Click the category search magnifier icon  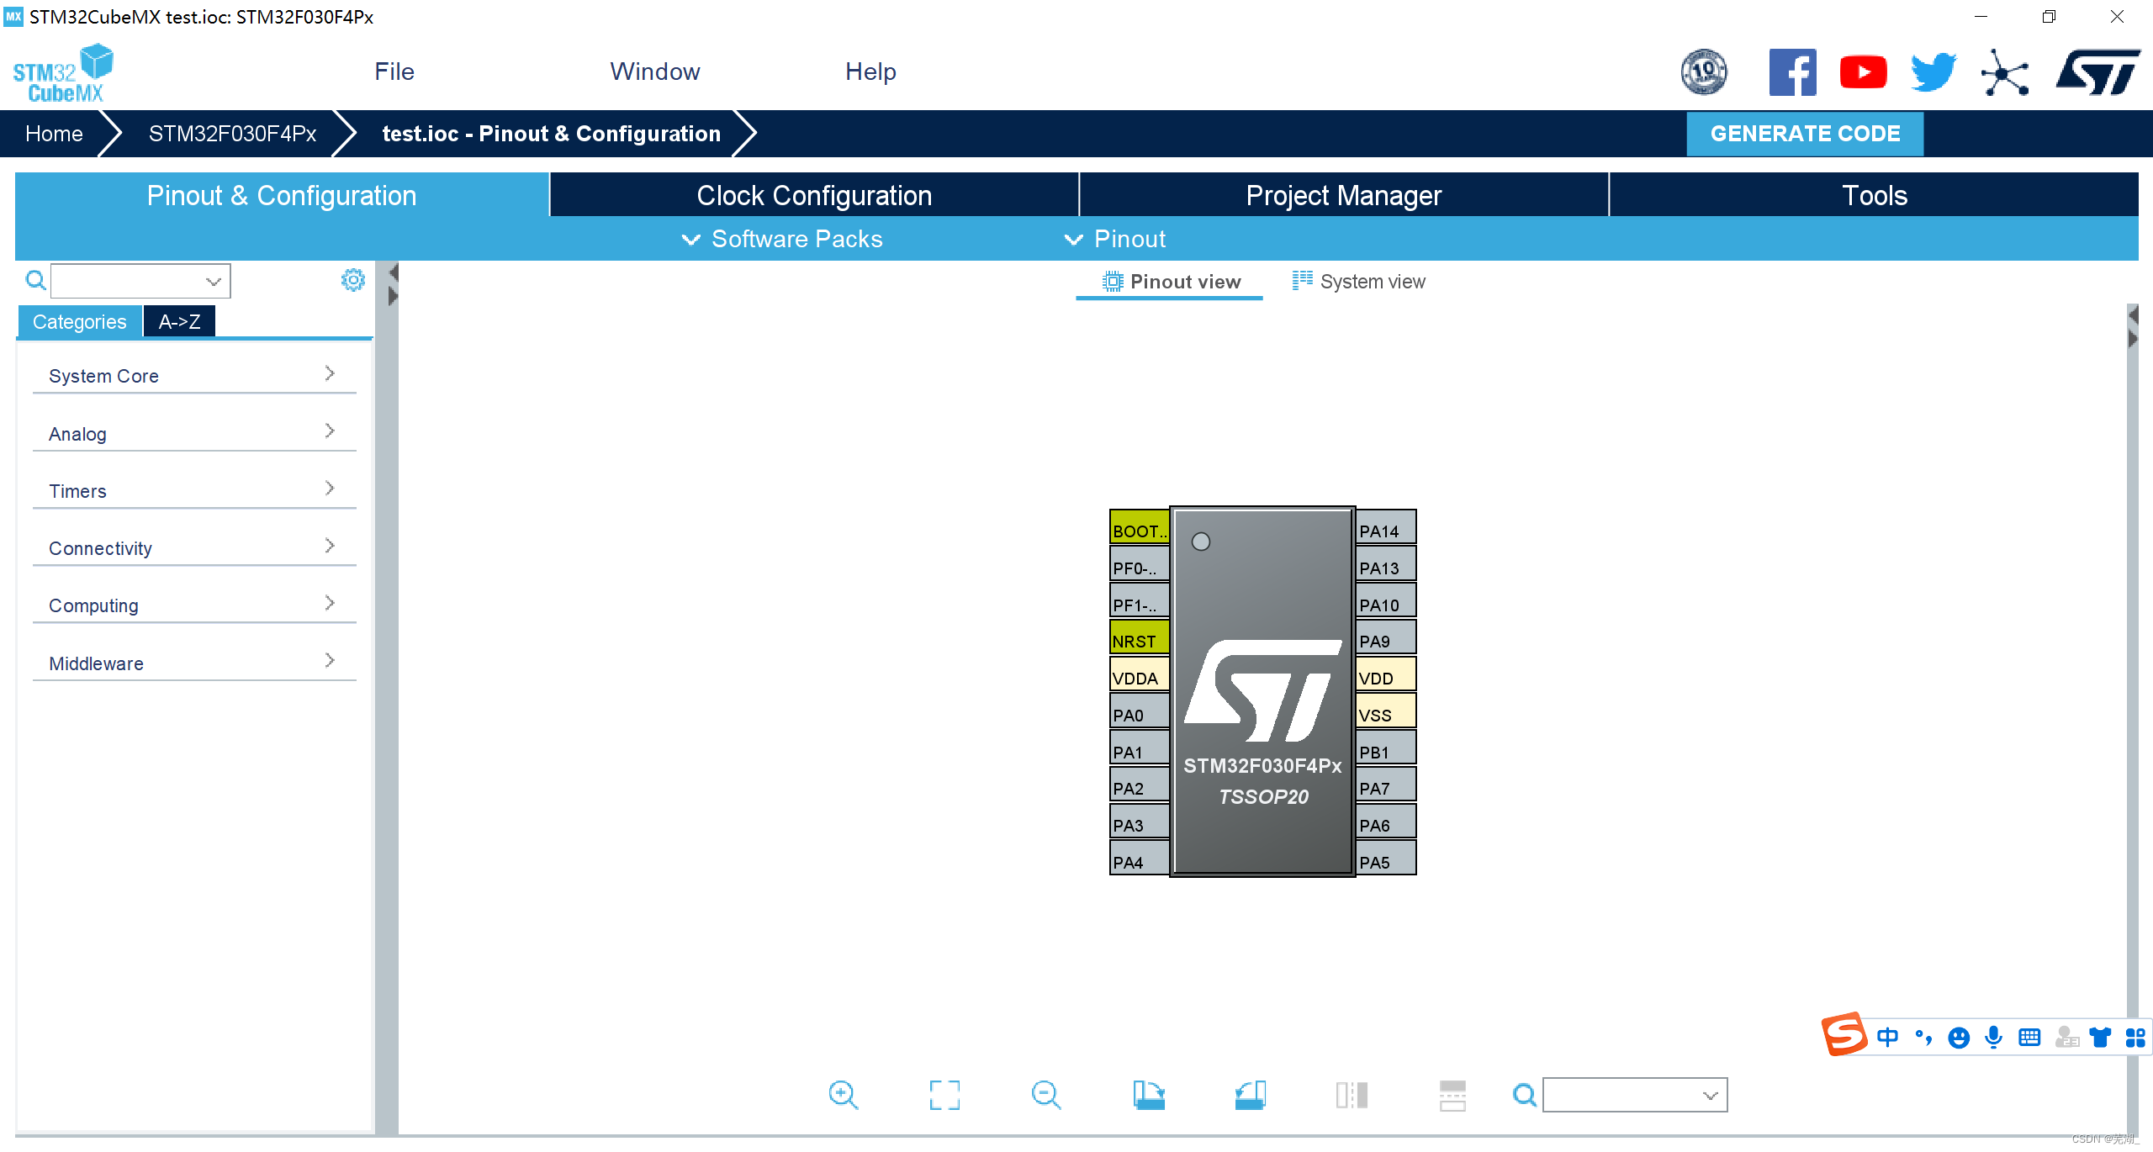[35, 280]
